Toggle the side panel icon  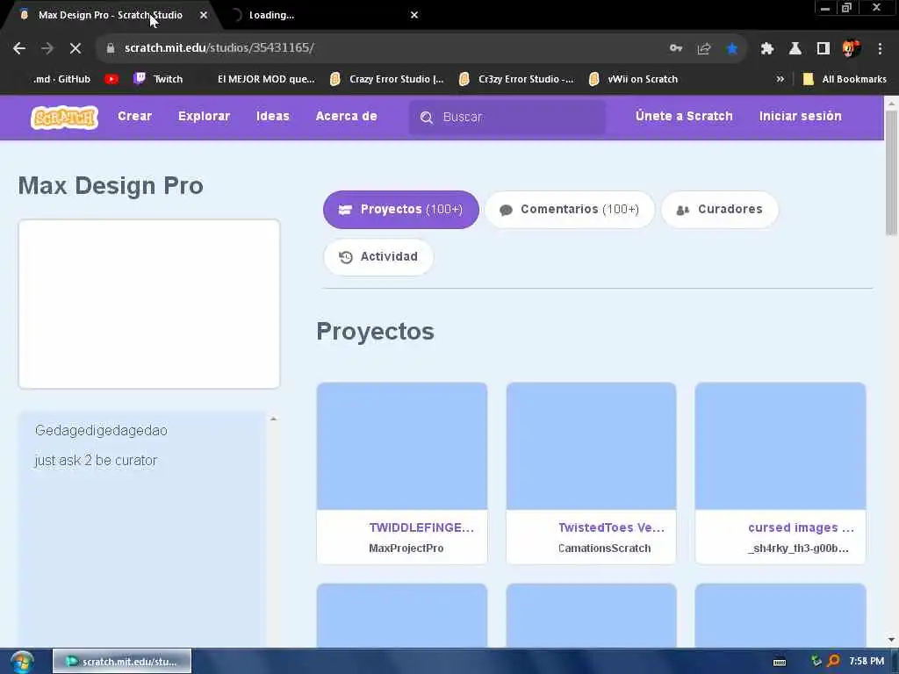pos(823,48)
